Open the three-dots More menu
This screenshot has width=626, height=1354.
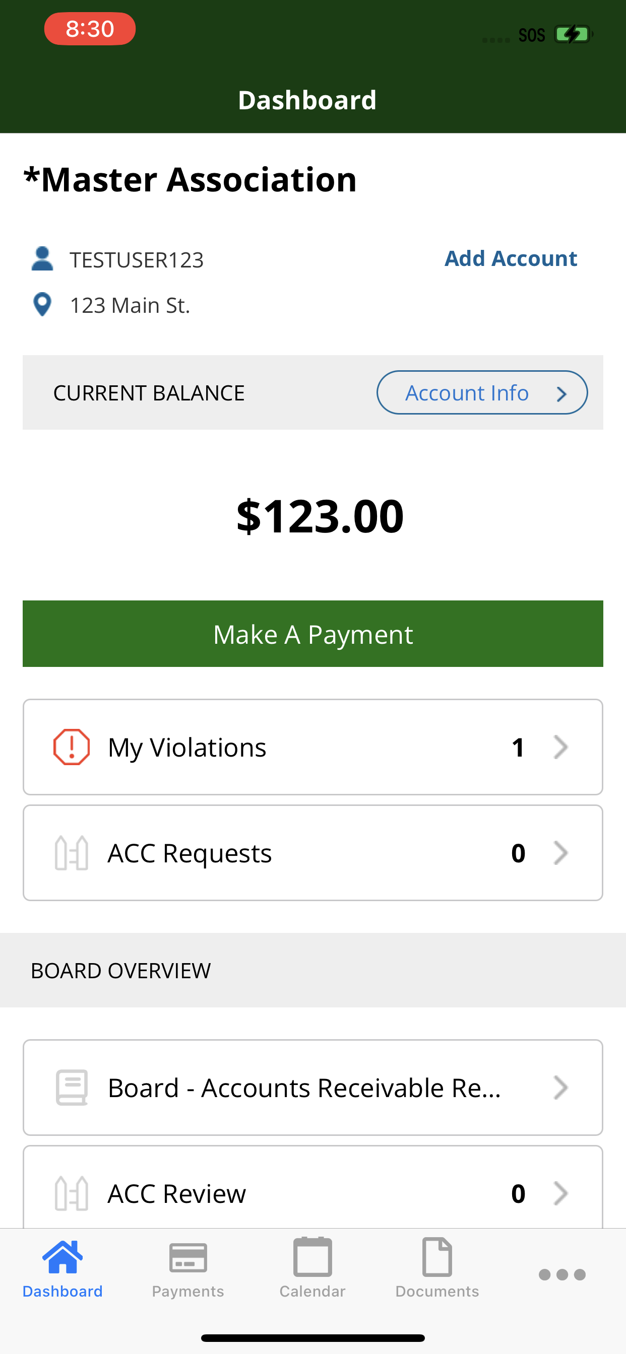(562, 1274)
